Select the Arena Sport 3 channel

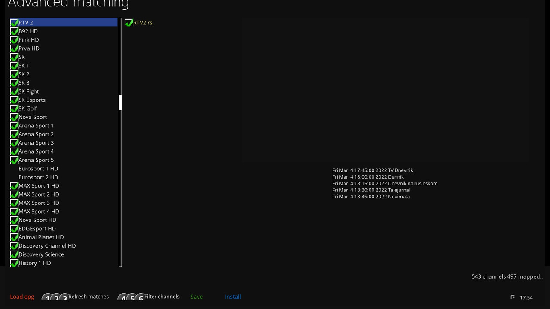coord(64,142)
